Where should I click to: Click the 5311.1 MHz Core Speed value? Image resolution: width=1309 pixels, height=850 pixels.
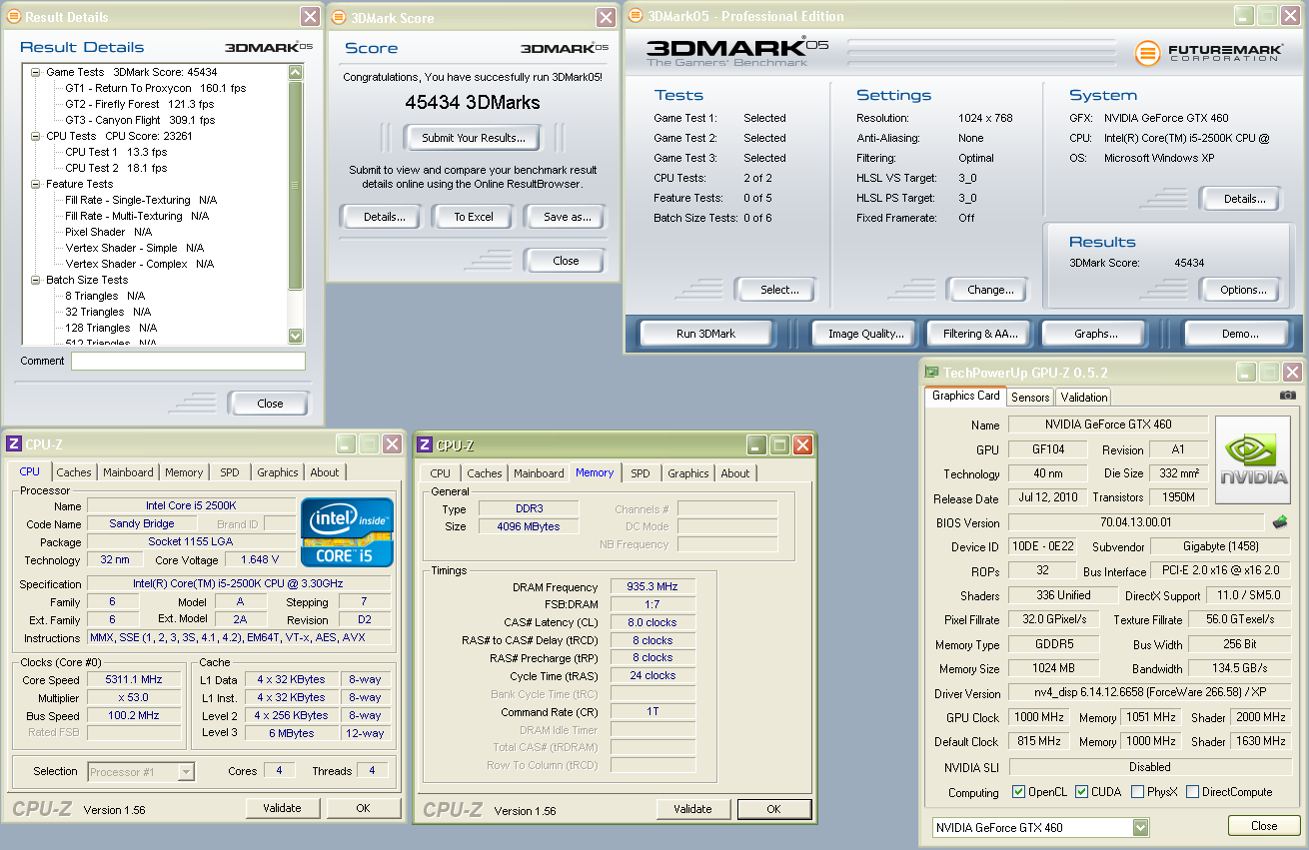[x=134, y=679]
